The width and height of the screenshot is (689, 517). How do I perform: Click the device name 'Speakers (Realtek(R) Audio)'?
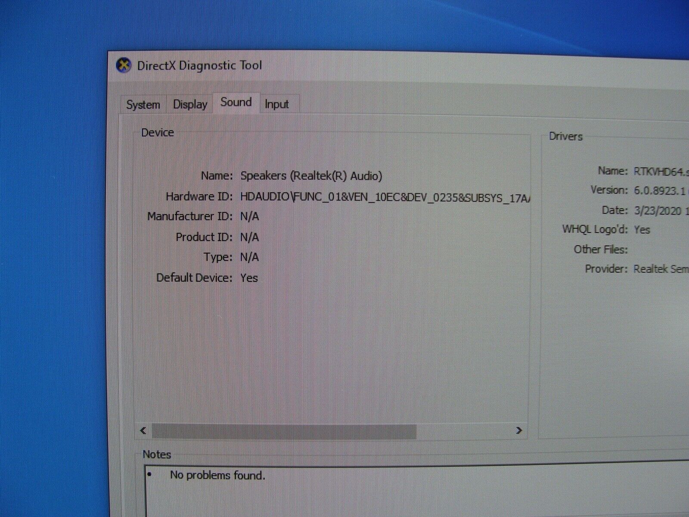(x=311, y=176)
